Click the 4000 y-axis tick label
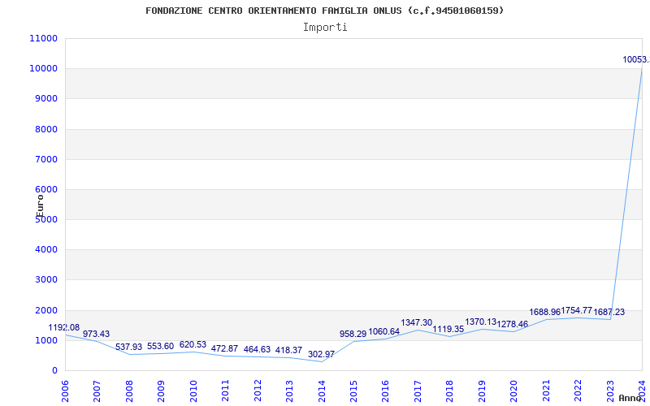Screen dimensions: 650x406 tap(46, 250)
